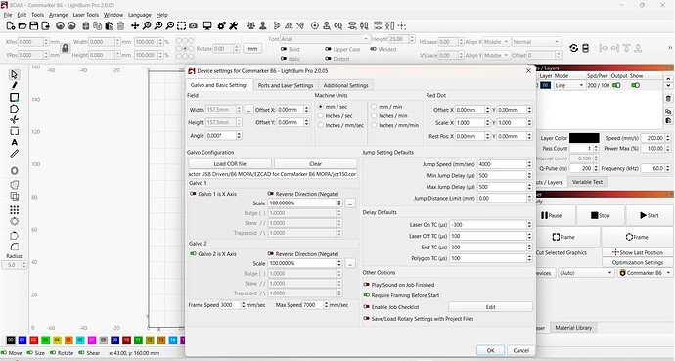Click the trash icon in Layers panel
The image size is (675, 361).
tap(668, 99)
